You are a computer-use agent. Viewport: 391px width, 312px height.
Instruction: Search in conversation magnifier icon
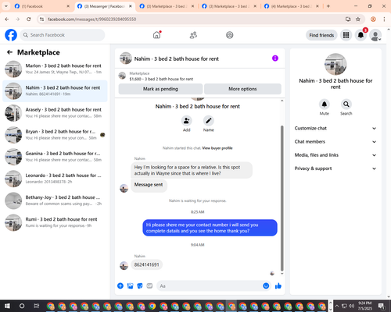[346, 105]
